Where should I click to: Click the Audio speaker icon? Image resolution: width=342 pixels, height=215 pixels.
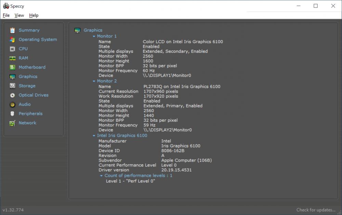click(x=12, y=104)
